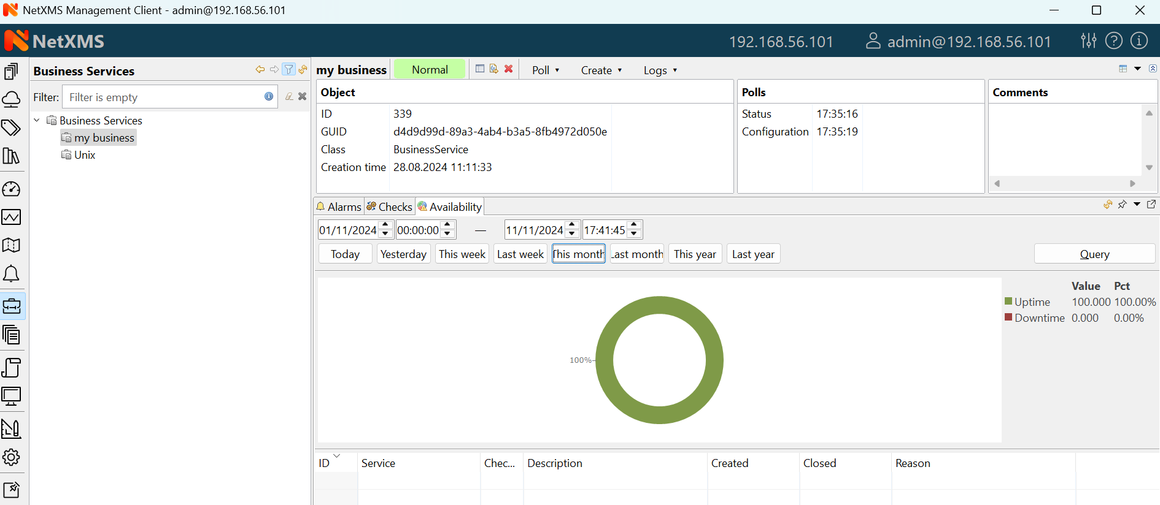The width and height of the screenshot is (1160, 505).
Task: Toggle the filter funnel in Business Services
Action: (288, 70)
